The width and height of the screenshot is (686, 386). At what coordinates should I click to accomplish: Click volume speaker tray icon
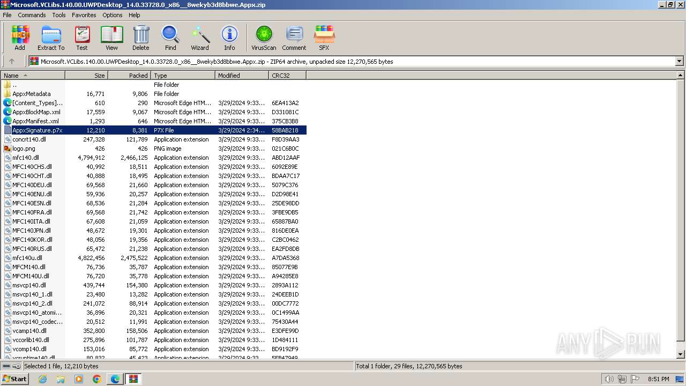[609, 379]
